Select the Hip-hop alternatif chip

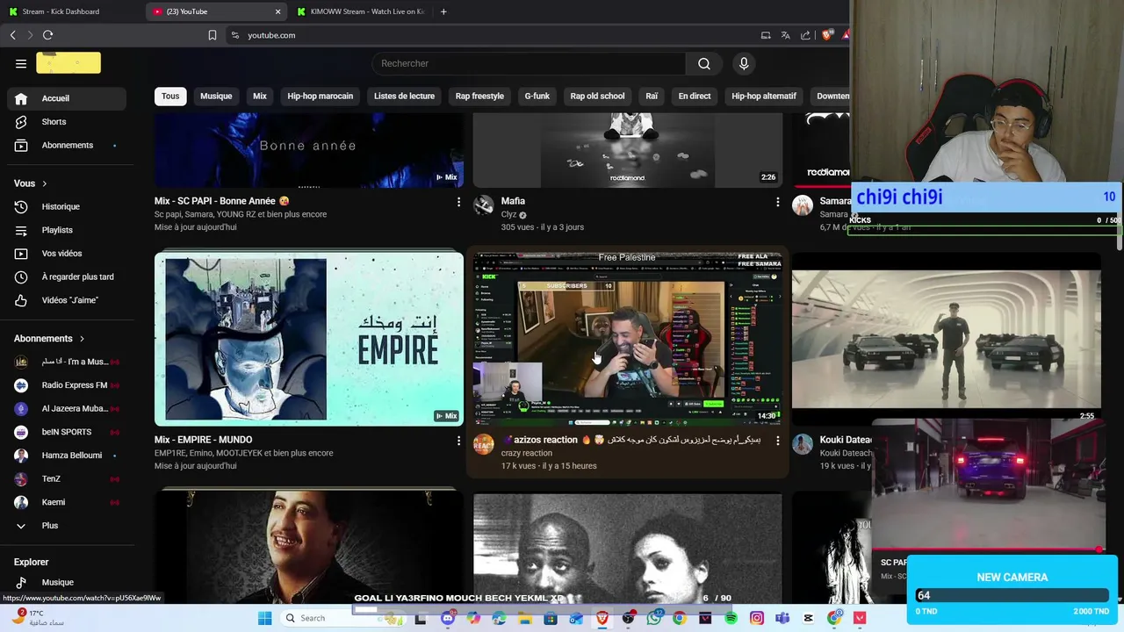coord(764,96)
